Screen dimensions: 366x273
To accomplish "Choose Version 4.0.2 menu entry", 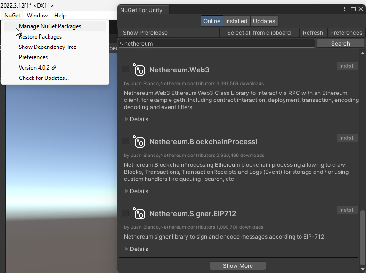I will [x=55, y=68].
